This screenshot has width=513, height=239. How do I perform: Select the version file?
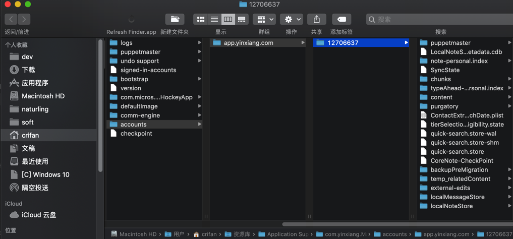tap(154, 88)
